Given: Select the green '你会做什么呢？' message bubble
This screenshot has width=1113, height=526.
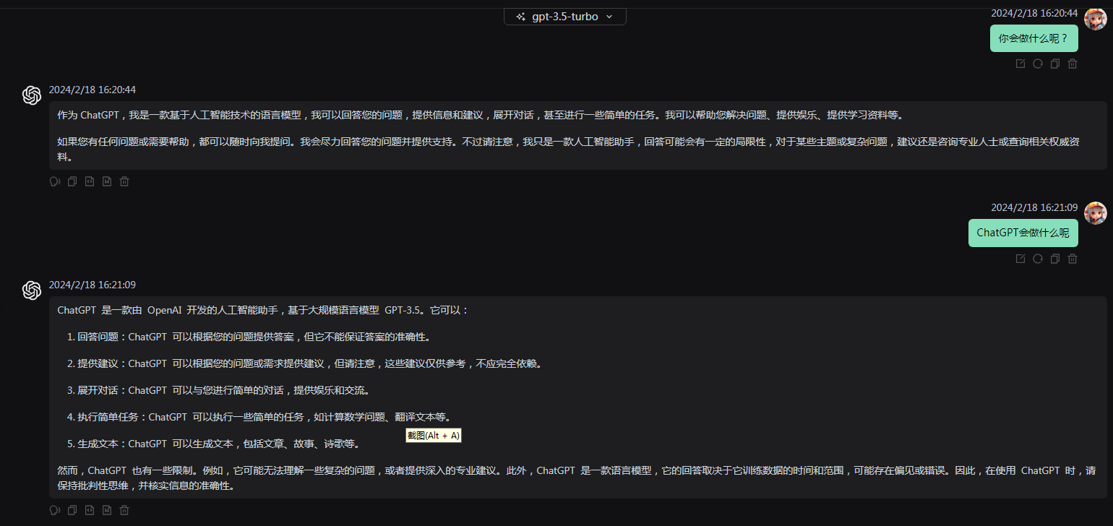Looking at the screenshot, I should pyautogui.click(x=1033, y=38).
